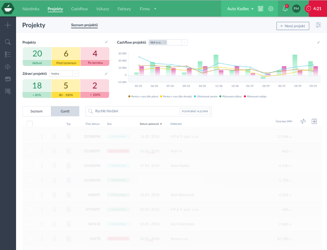Viewport: 327px width, 250px height.
Task: Click the filter sliders icon beside Nový projekt
Action: (x=318, y=25)
